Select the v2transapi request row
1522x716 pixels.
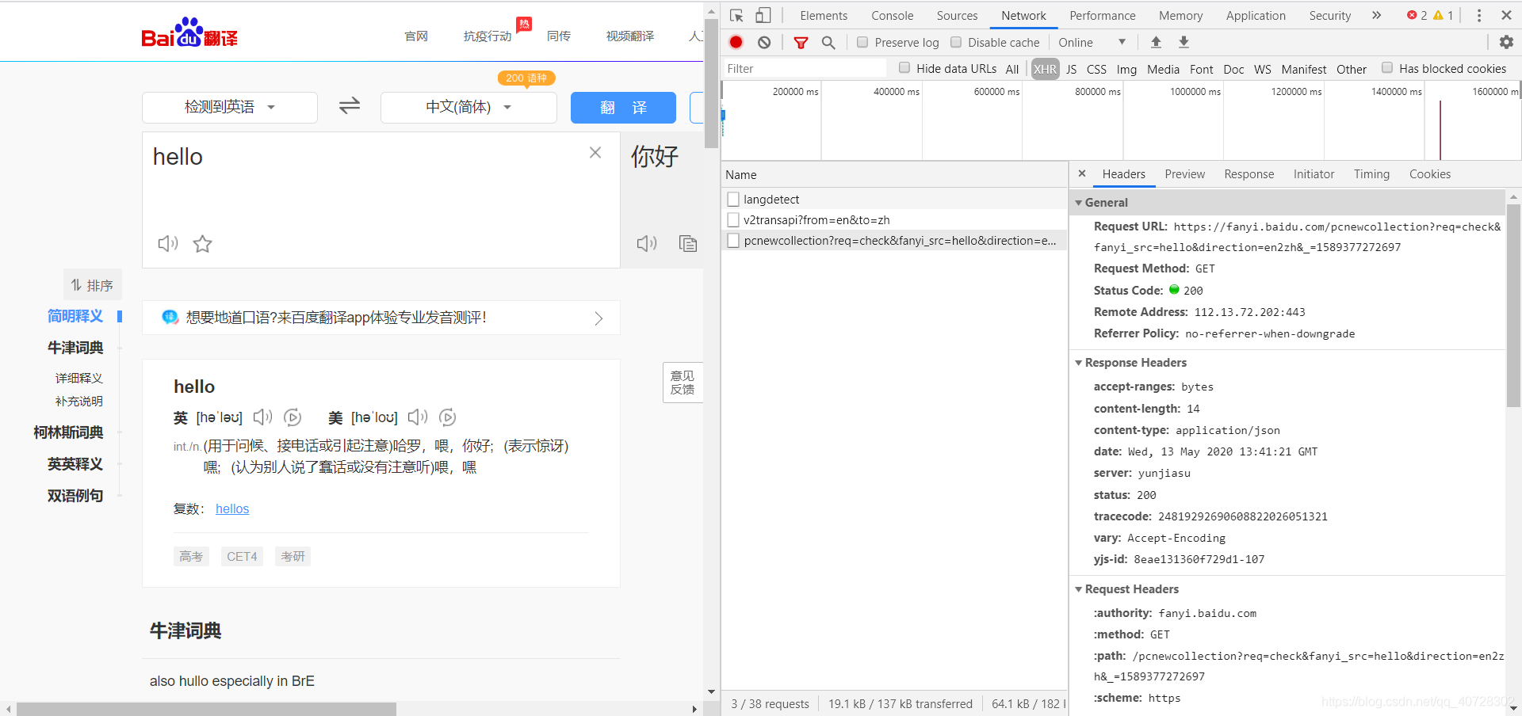pos(894,219)
